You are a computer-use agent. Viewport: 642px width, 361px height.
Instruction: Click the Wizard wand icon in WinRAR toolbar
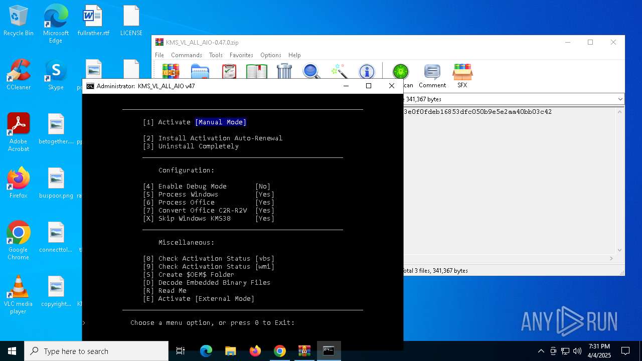coord(340,71)
